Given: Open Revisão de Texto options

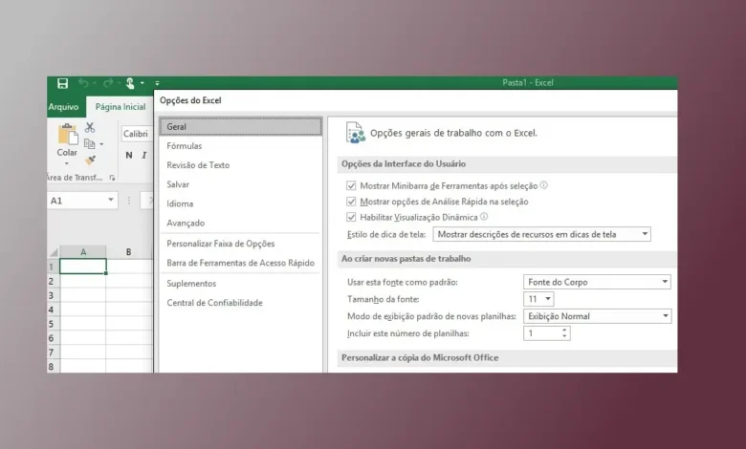Looking at the screenshot, I should (x=241, y=165).
